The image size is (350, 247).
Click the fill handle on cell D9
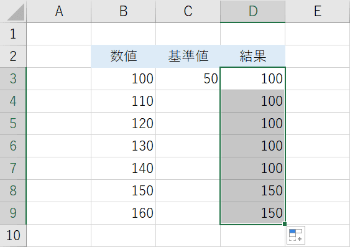(x=284, y=224)
